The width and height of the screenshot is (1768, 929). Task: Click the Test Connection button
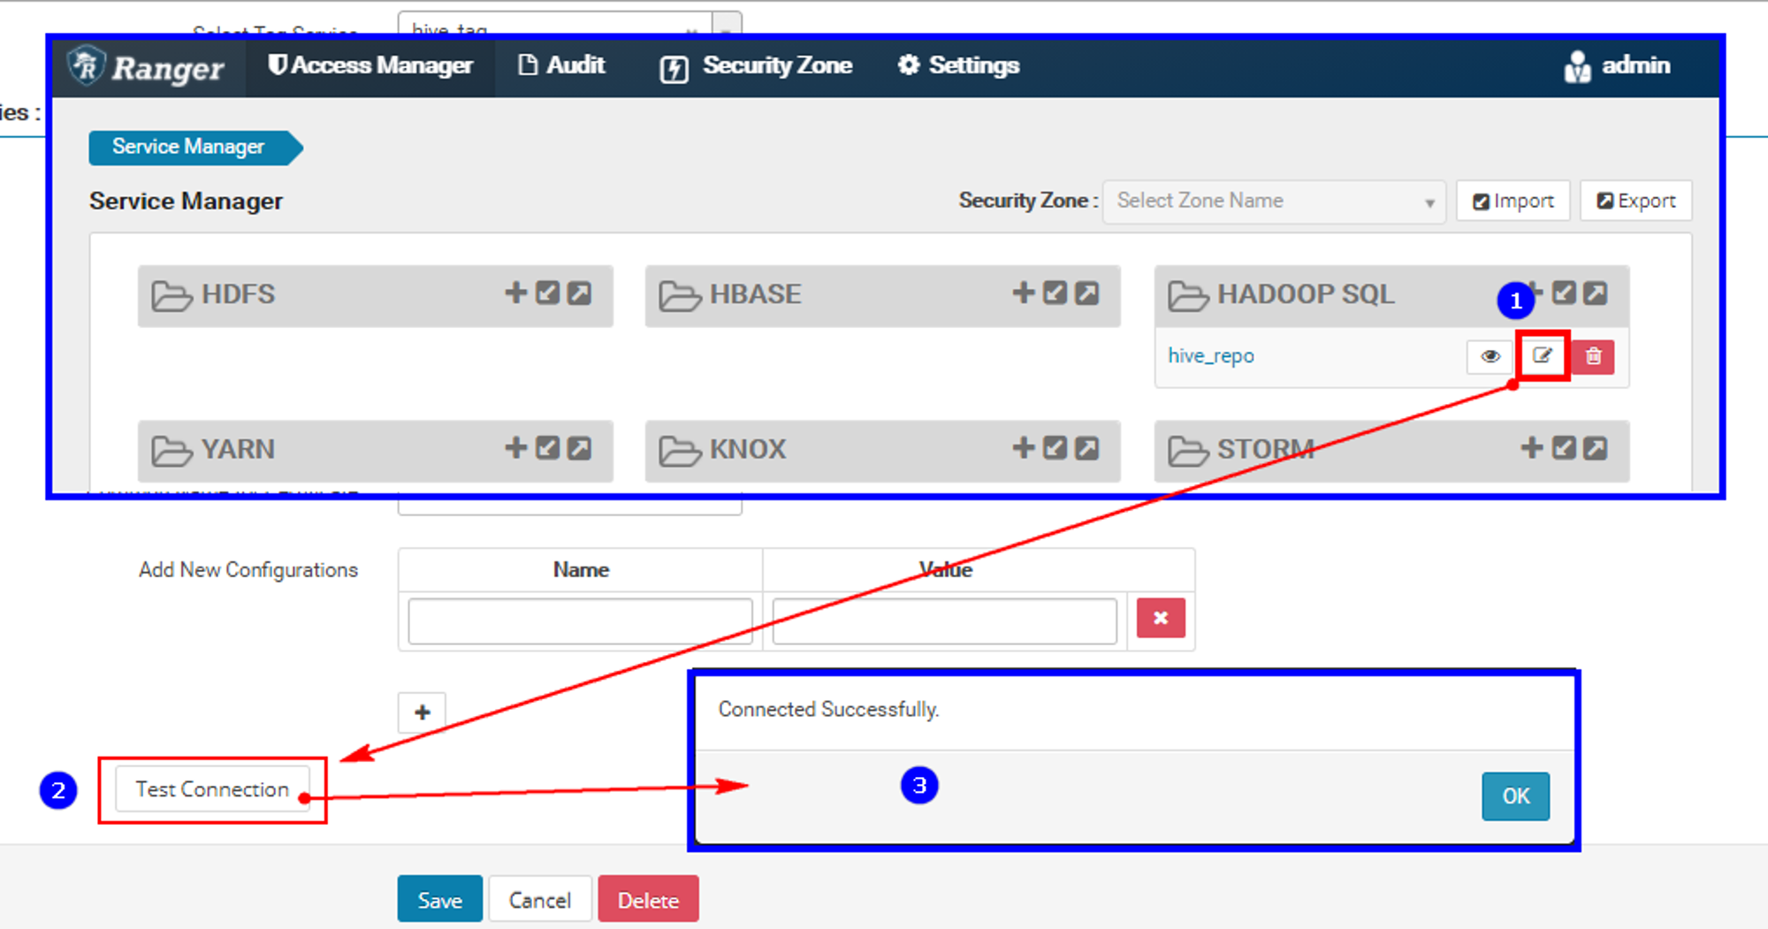point(212,789)
